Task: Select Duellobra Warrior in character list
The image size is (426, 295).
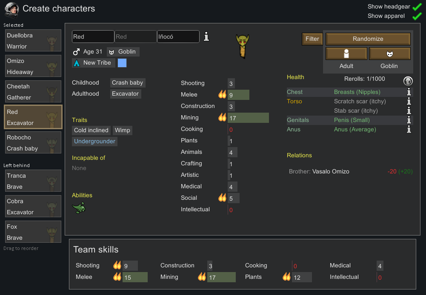Action: 33,41
